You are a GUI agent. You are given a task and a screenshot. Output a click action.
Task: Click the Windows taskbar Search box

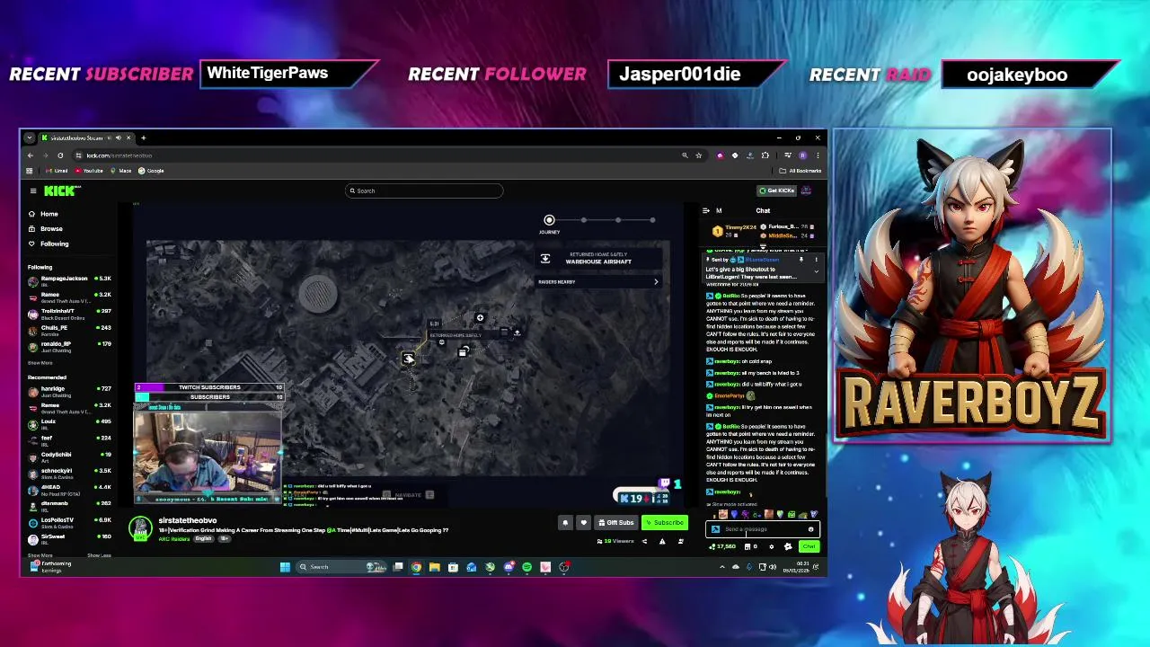341,567
